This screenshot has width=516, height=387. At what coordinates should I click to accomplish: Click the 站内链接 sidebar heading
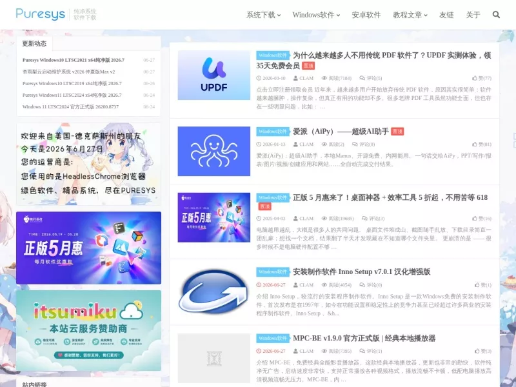[34, 384]
